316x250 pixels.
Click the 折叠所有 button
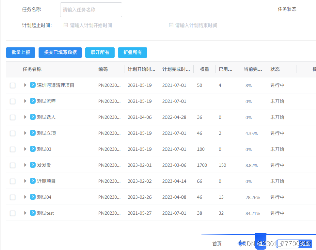[x=133, y=52]
